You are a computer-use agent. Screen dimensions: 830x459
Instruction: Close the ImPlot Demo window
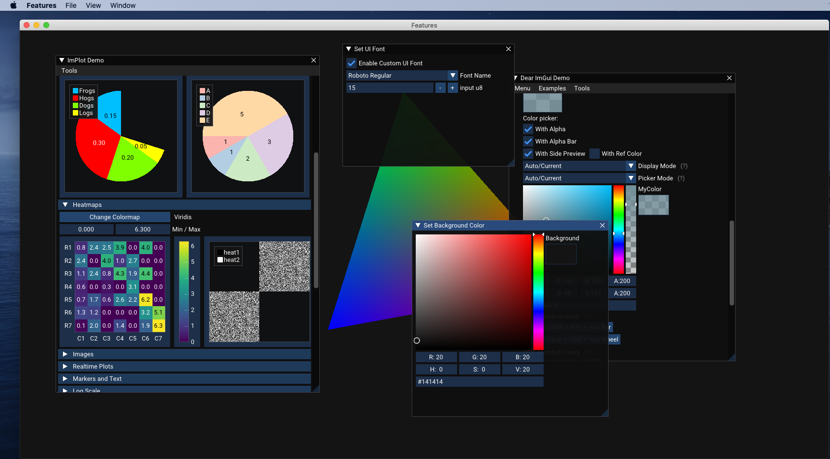pyautogui.click(x=313, y=60)
